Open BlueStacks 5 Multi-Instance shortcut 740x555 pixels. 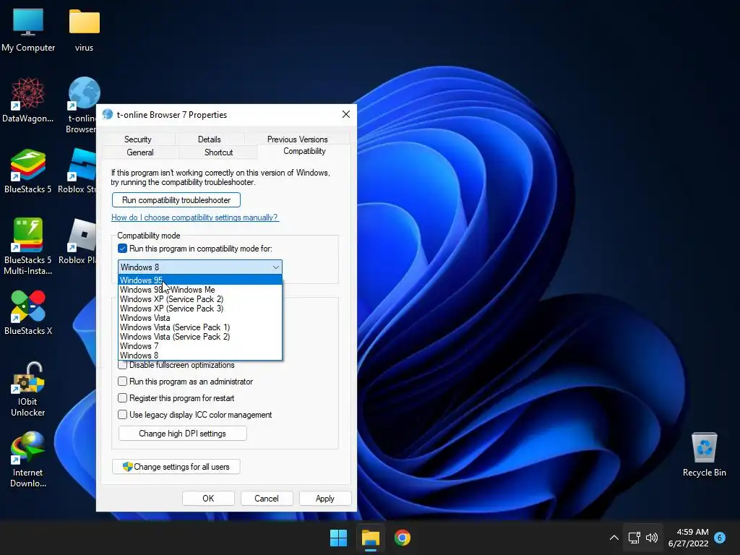click(28, 246)
